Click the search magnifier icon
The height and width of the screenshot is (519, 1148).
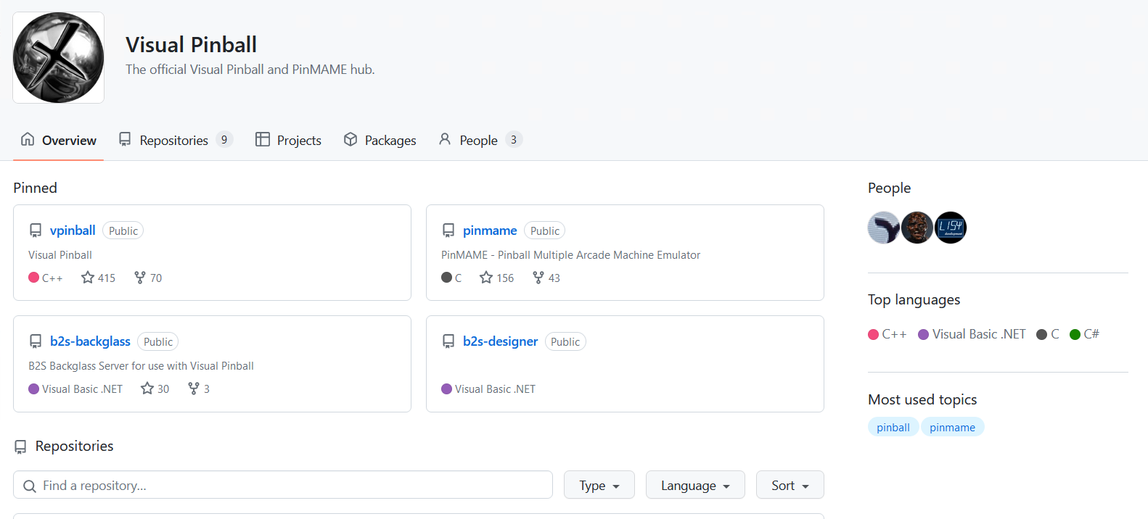pos(30,486)
